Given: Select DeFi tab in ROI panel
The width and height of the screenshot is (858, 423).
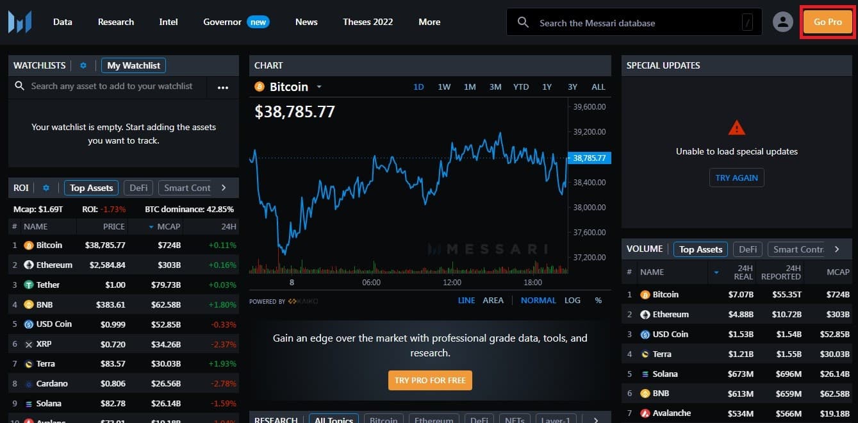Looking at the screenshot, I should coord(139,188).
